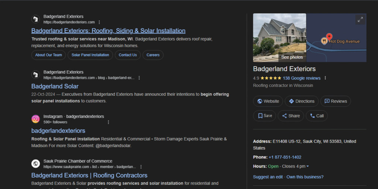The height and width of the screenshot is (189, 378).
Task: Click the Roofing contractor in Wisconsin text
Action: tap(283, 85)
